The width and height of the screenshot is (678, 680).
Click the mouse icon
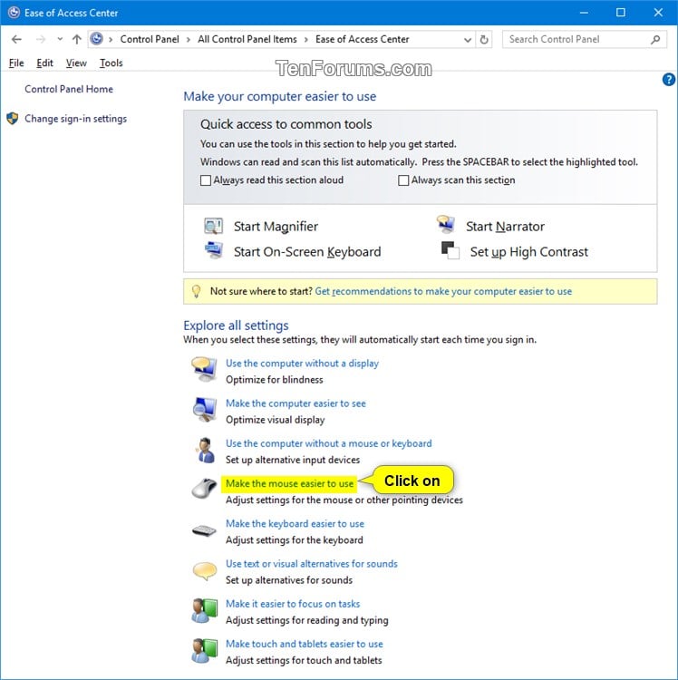pyautogui.click(x=204, y=489)
